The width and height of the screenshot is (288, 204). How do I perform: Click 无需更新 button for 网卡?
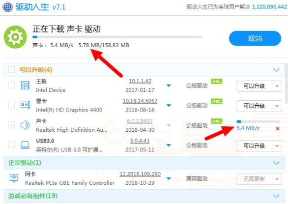254,179
